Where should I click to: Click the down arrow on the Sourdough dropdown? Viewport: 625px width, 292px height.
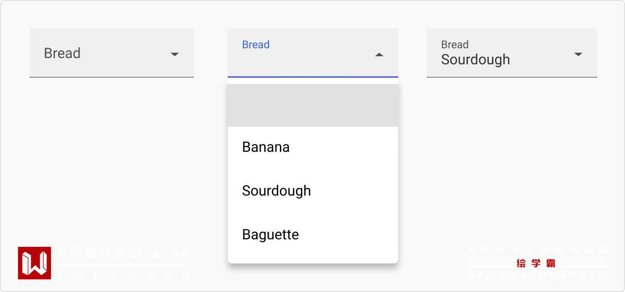point(578,54)
